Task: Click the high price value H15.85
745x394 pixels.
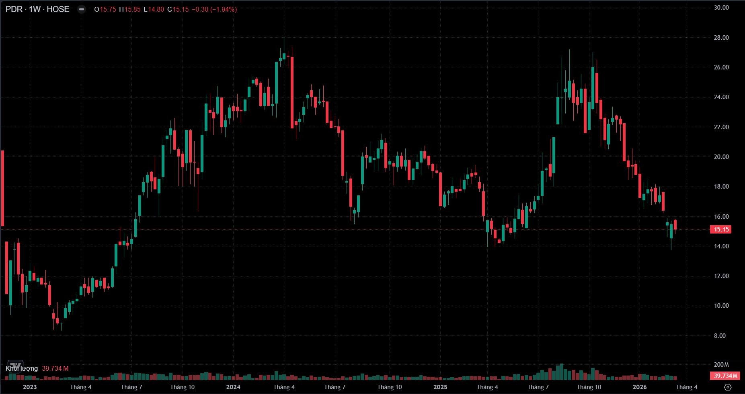Action: (130, 9)
